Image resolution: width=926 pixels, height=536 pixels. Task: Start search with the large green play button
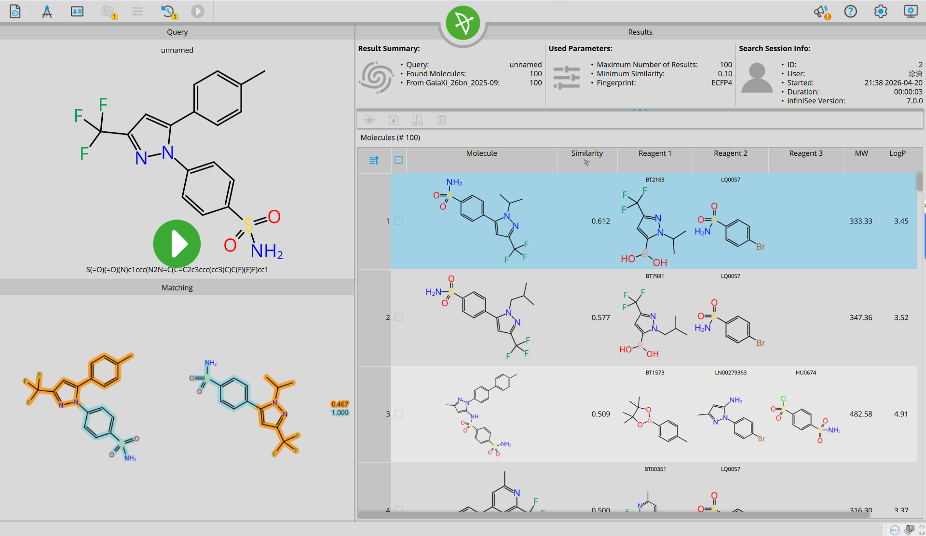pos(177,244)
